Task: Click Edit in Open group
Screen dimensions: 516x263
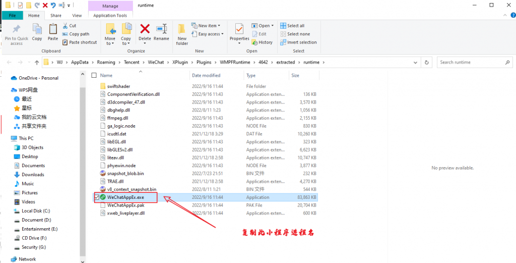Action: (x=260, y=34)
